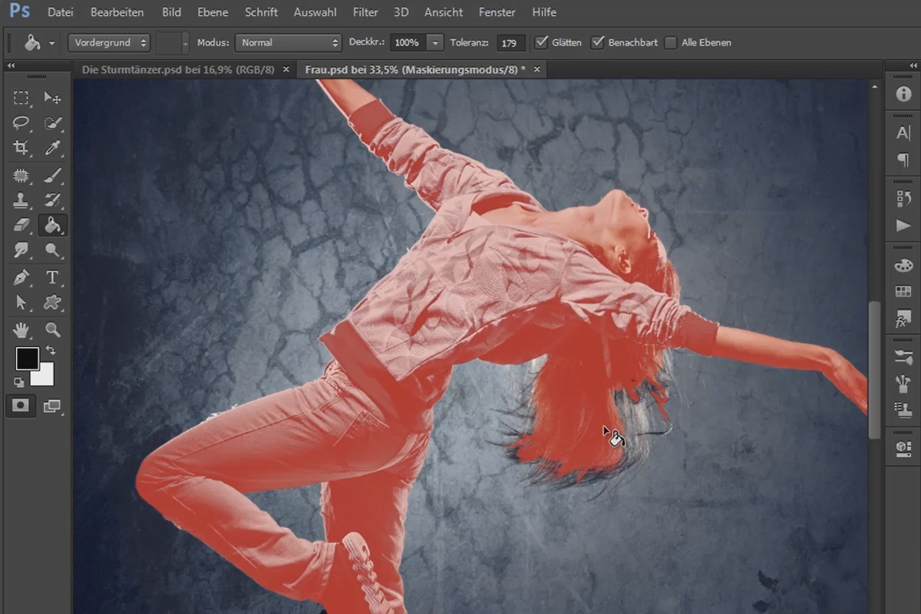This screenshot has height=614, width=921.
Task: Click the black foreground color swatch
Action: (x=28, y=358)
